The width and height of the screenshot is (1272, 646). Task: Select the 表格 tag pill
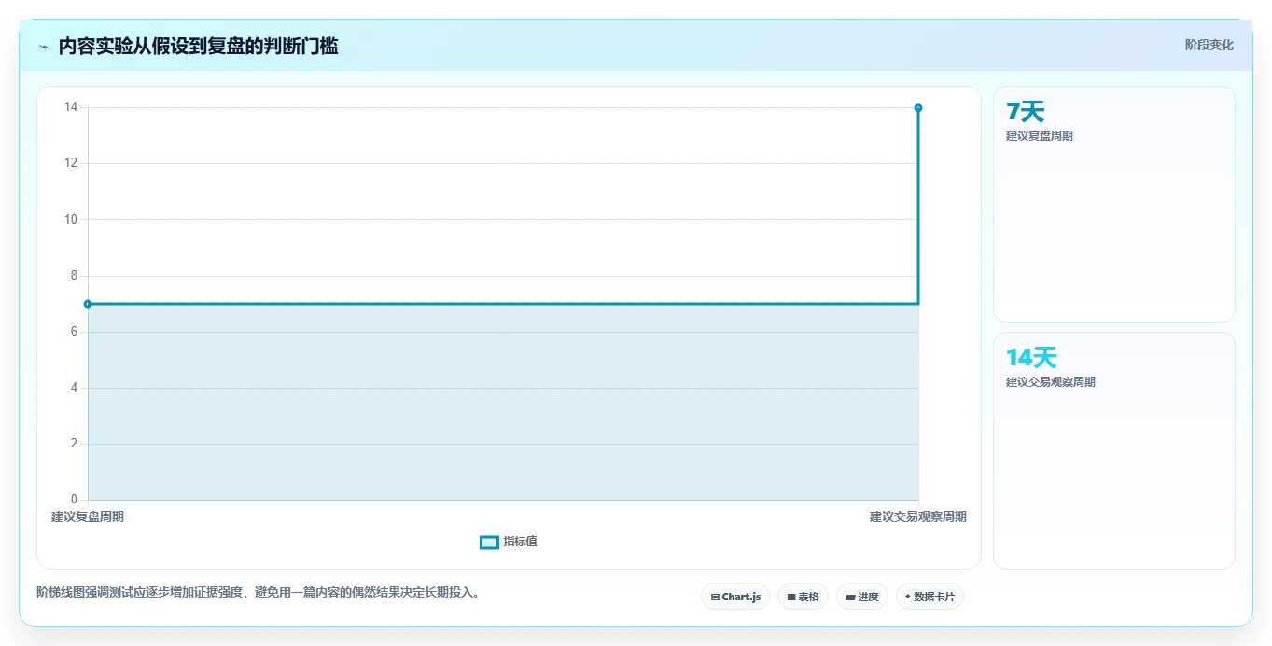point(803,597)
